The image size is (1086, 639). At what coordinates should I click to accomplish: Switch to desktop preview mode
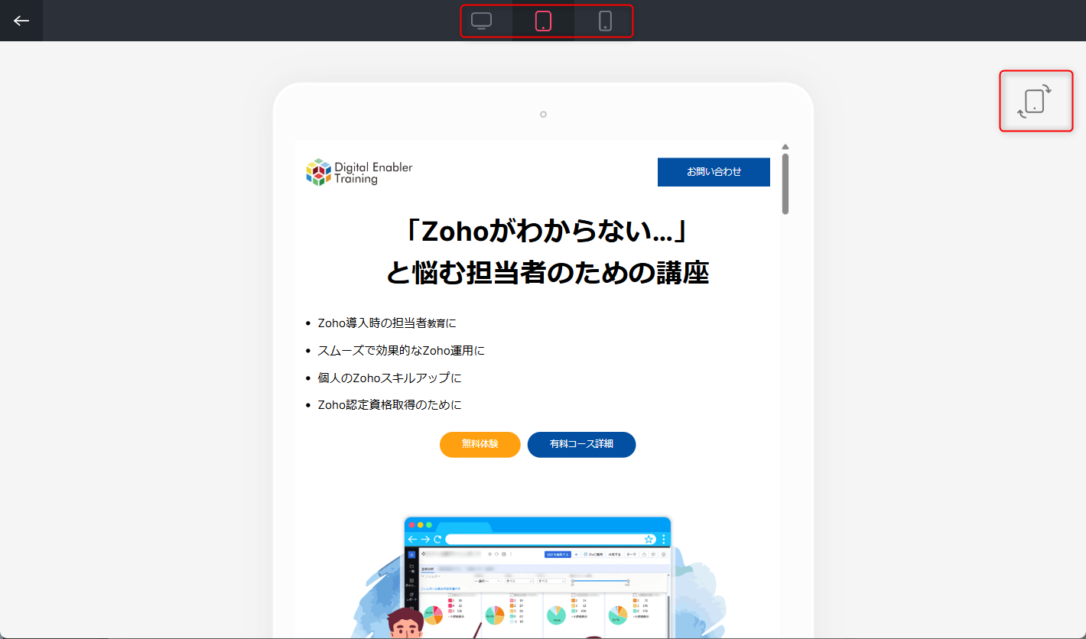pyautogui.click(x=481, y=21)
